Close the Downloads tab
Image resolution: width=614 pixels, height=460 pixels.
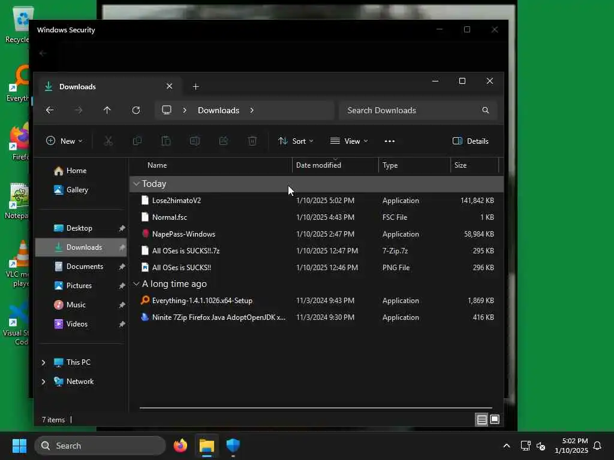pos(169,86)
